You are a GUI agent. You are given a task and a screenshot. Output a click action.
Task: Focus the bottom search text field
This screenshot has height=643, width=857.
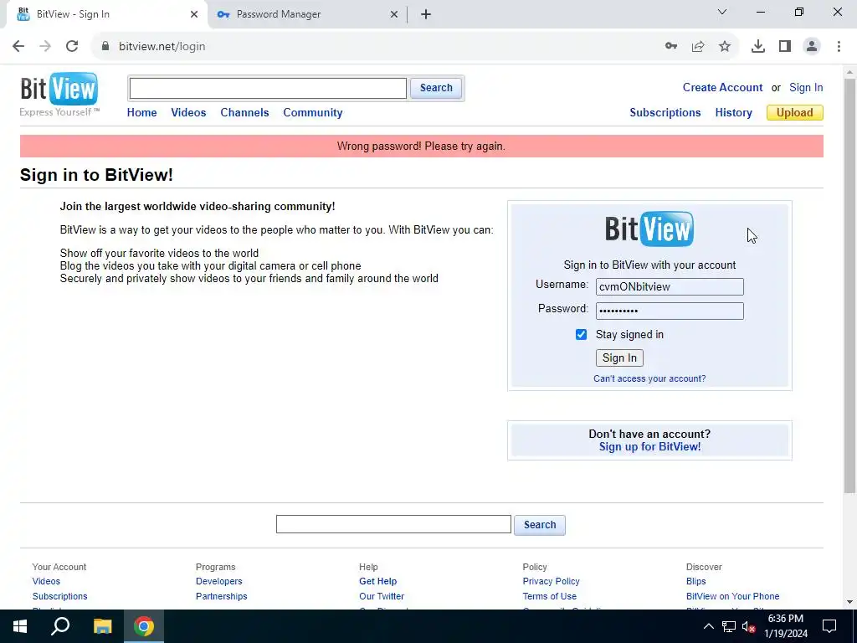point(393,524)
